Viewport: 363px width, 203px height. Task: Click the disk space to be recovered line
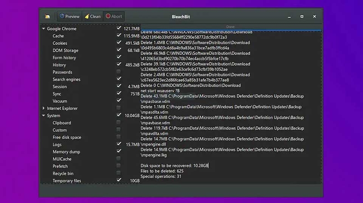pyautogui.click(x=175, y=165)
